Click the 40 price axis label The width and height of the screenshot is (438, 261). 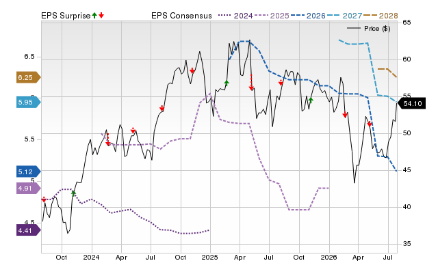tap(407, 206)
